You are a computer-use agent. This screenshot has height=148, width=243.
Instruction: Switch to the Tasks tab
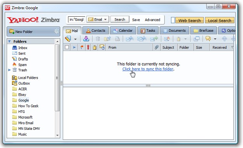click(x=148, y=31)
